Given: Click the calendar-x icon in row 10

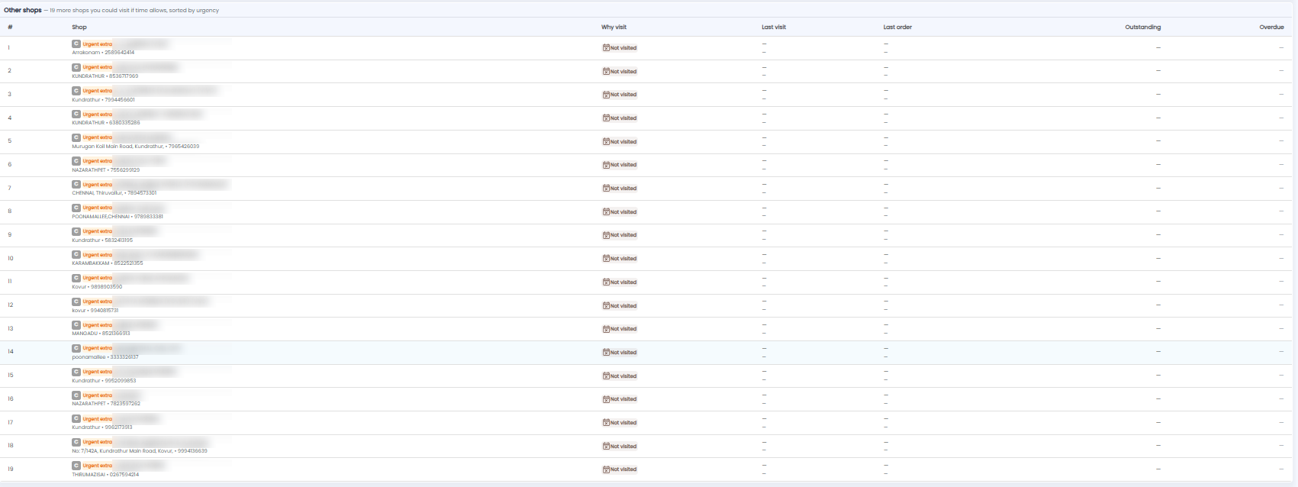Looking at the screenshot, I should (x=606, y=259).
